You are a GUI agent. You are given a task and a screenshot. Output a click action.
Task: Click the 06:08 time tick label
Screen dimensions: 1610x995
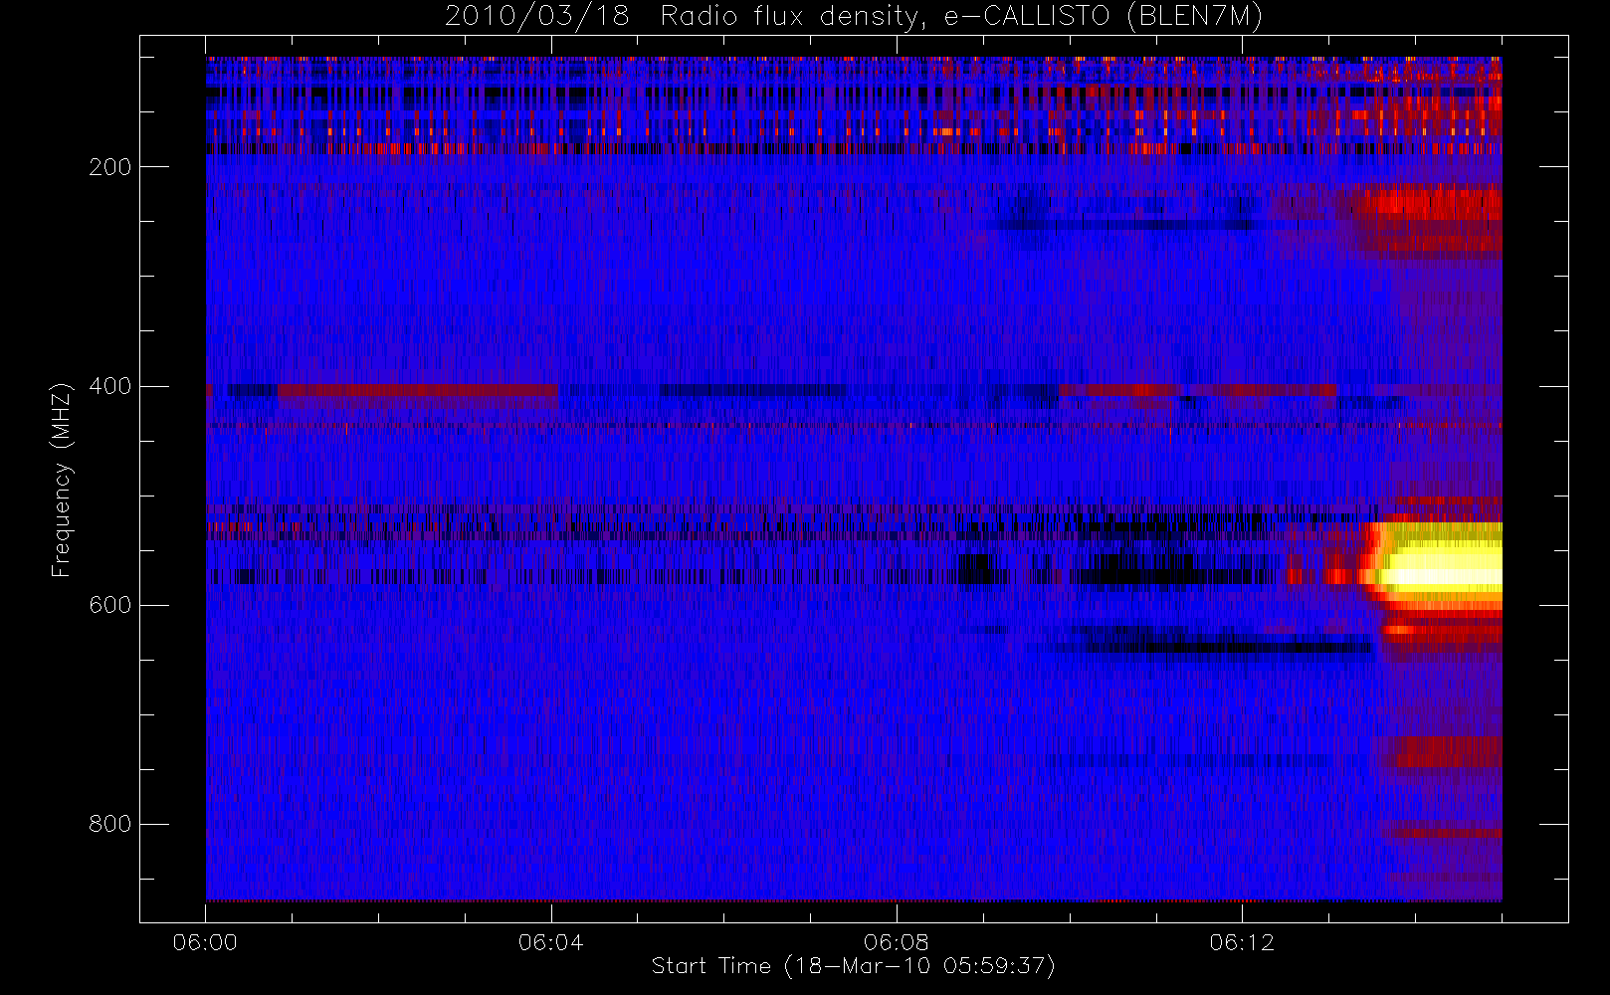tap(896, 942)
